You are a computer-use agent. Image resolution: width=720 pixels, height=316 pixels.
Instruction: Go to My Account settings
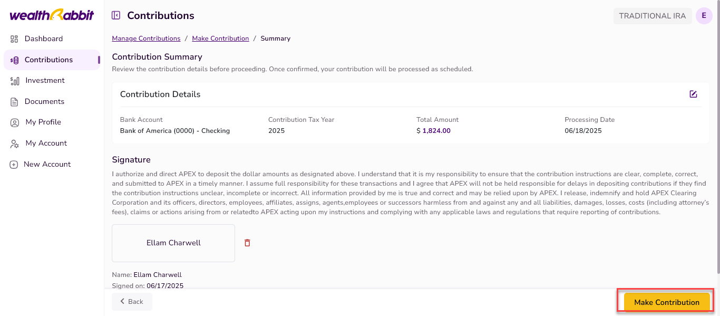pyautogui.click(x=46, y=143)
